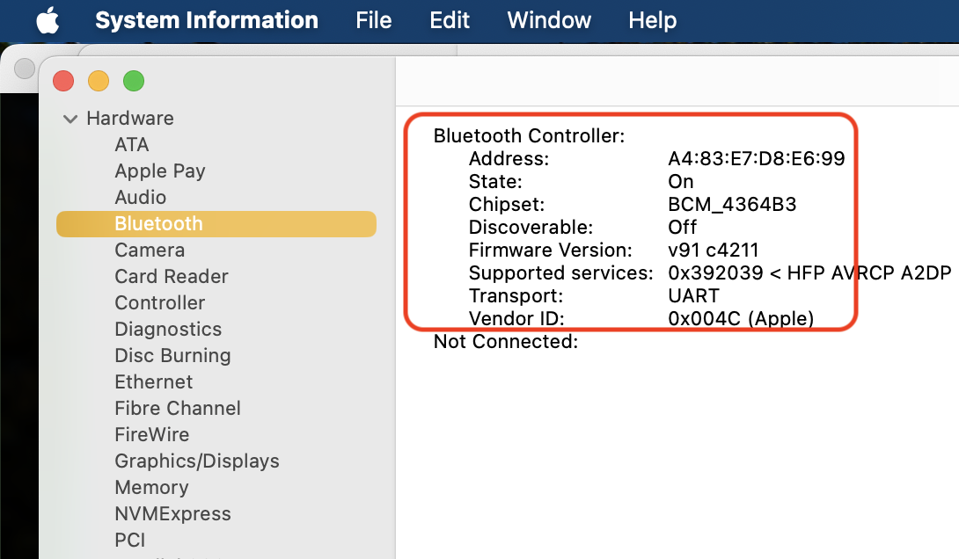
Task: Select Apple Pay in the sidebar
Action: (x=159, y=171)
